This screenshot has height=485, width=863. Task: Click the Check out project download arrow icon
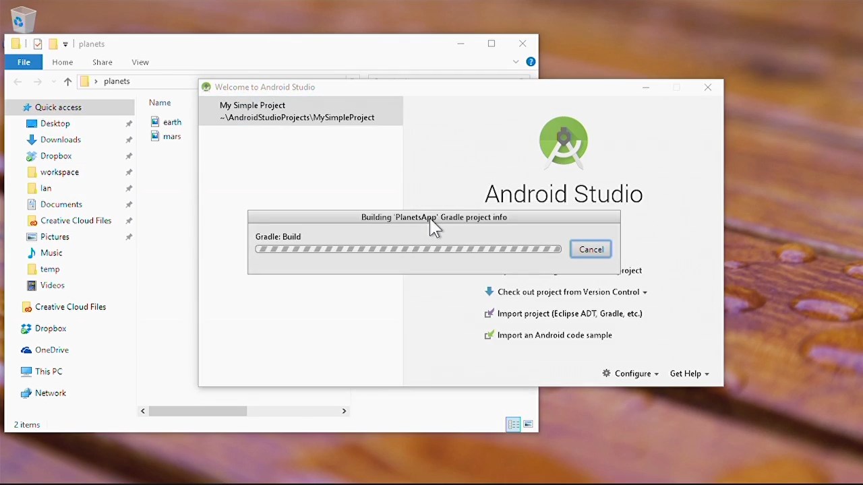489,292
